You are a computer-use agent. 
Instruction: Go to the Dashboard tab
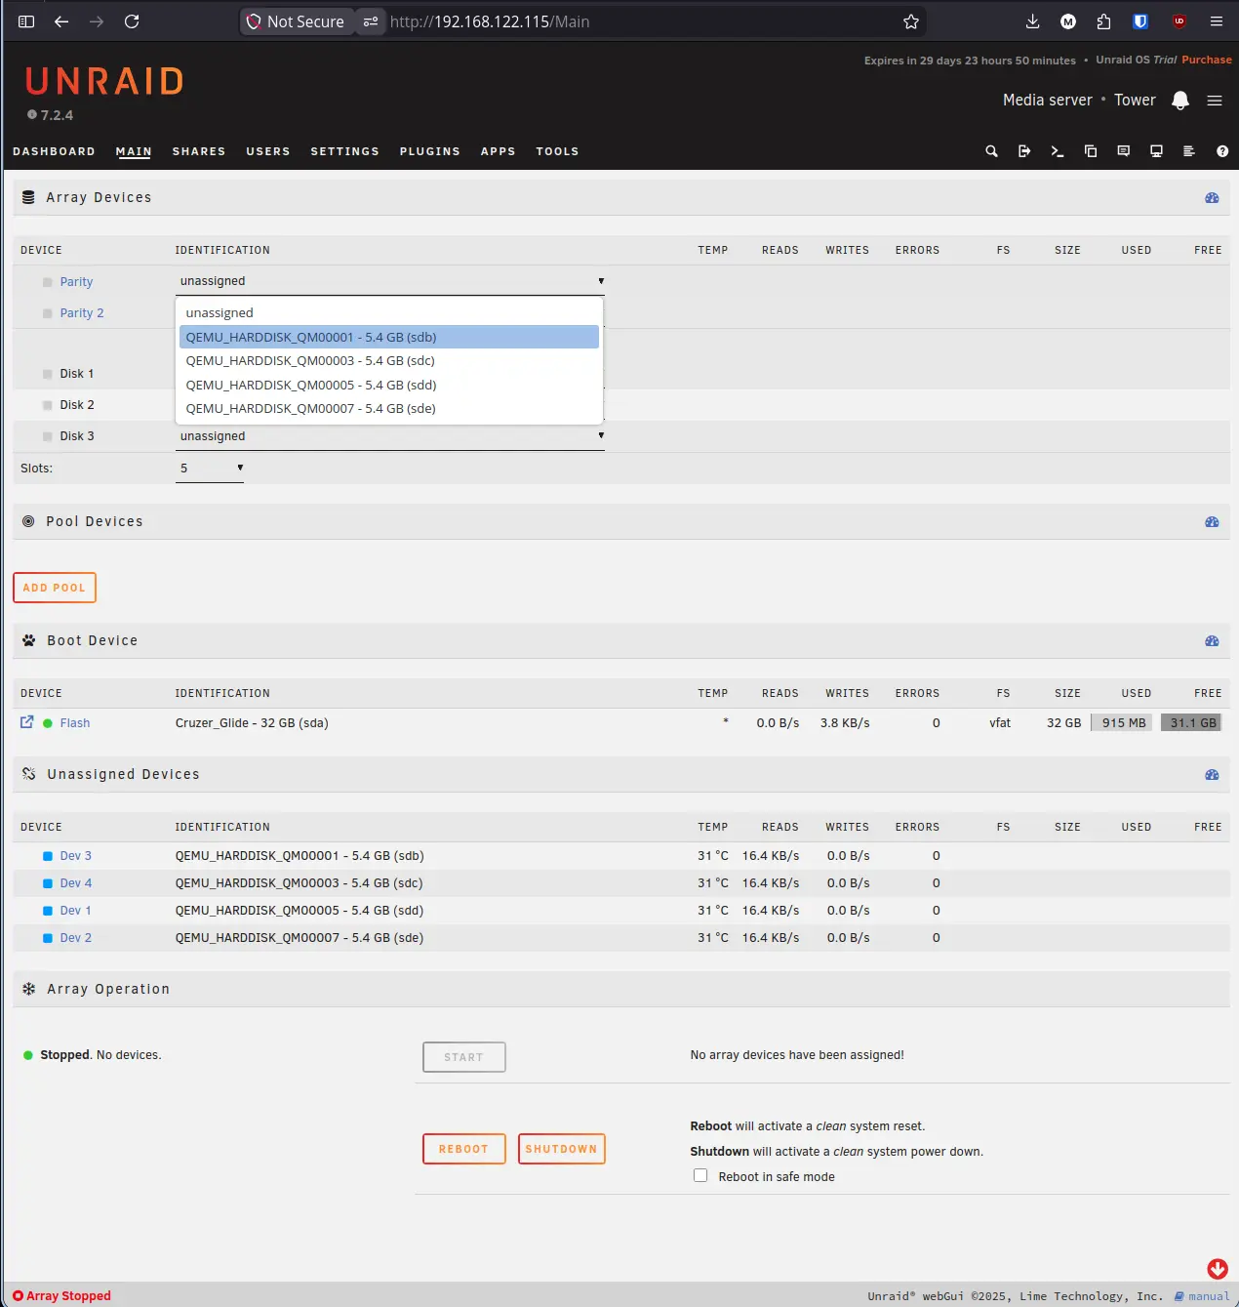(54, 151)
